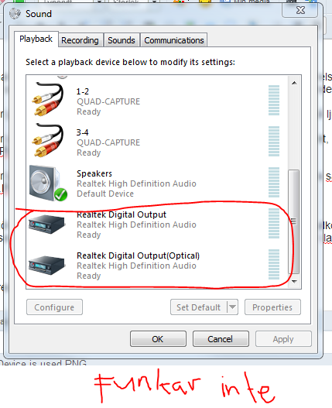The height and width of the screenshot is (408, 332).
Task: Click the Sound dialog title bar speaker icon
Action: click(15, 13)
